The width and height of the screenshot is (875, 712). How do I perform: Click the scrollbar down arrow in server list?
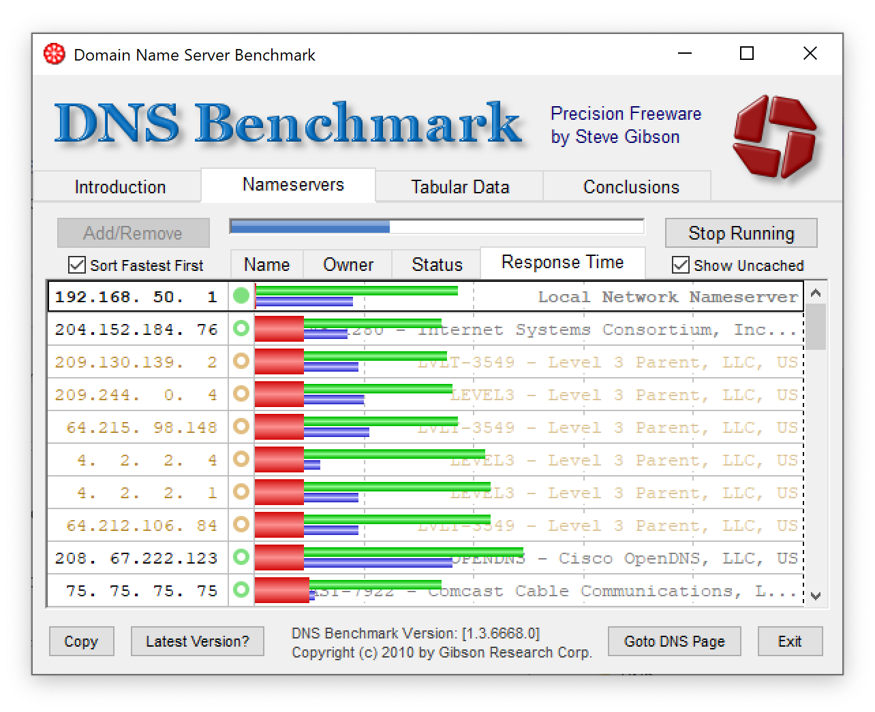[816, 596]
